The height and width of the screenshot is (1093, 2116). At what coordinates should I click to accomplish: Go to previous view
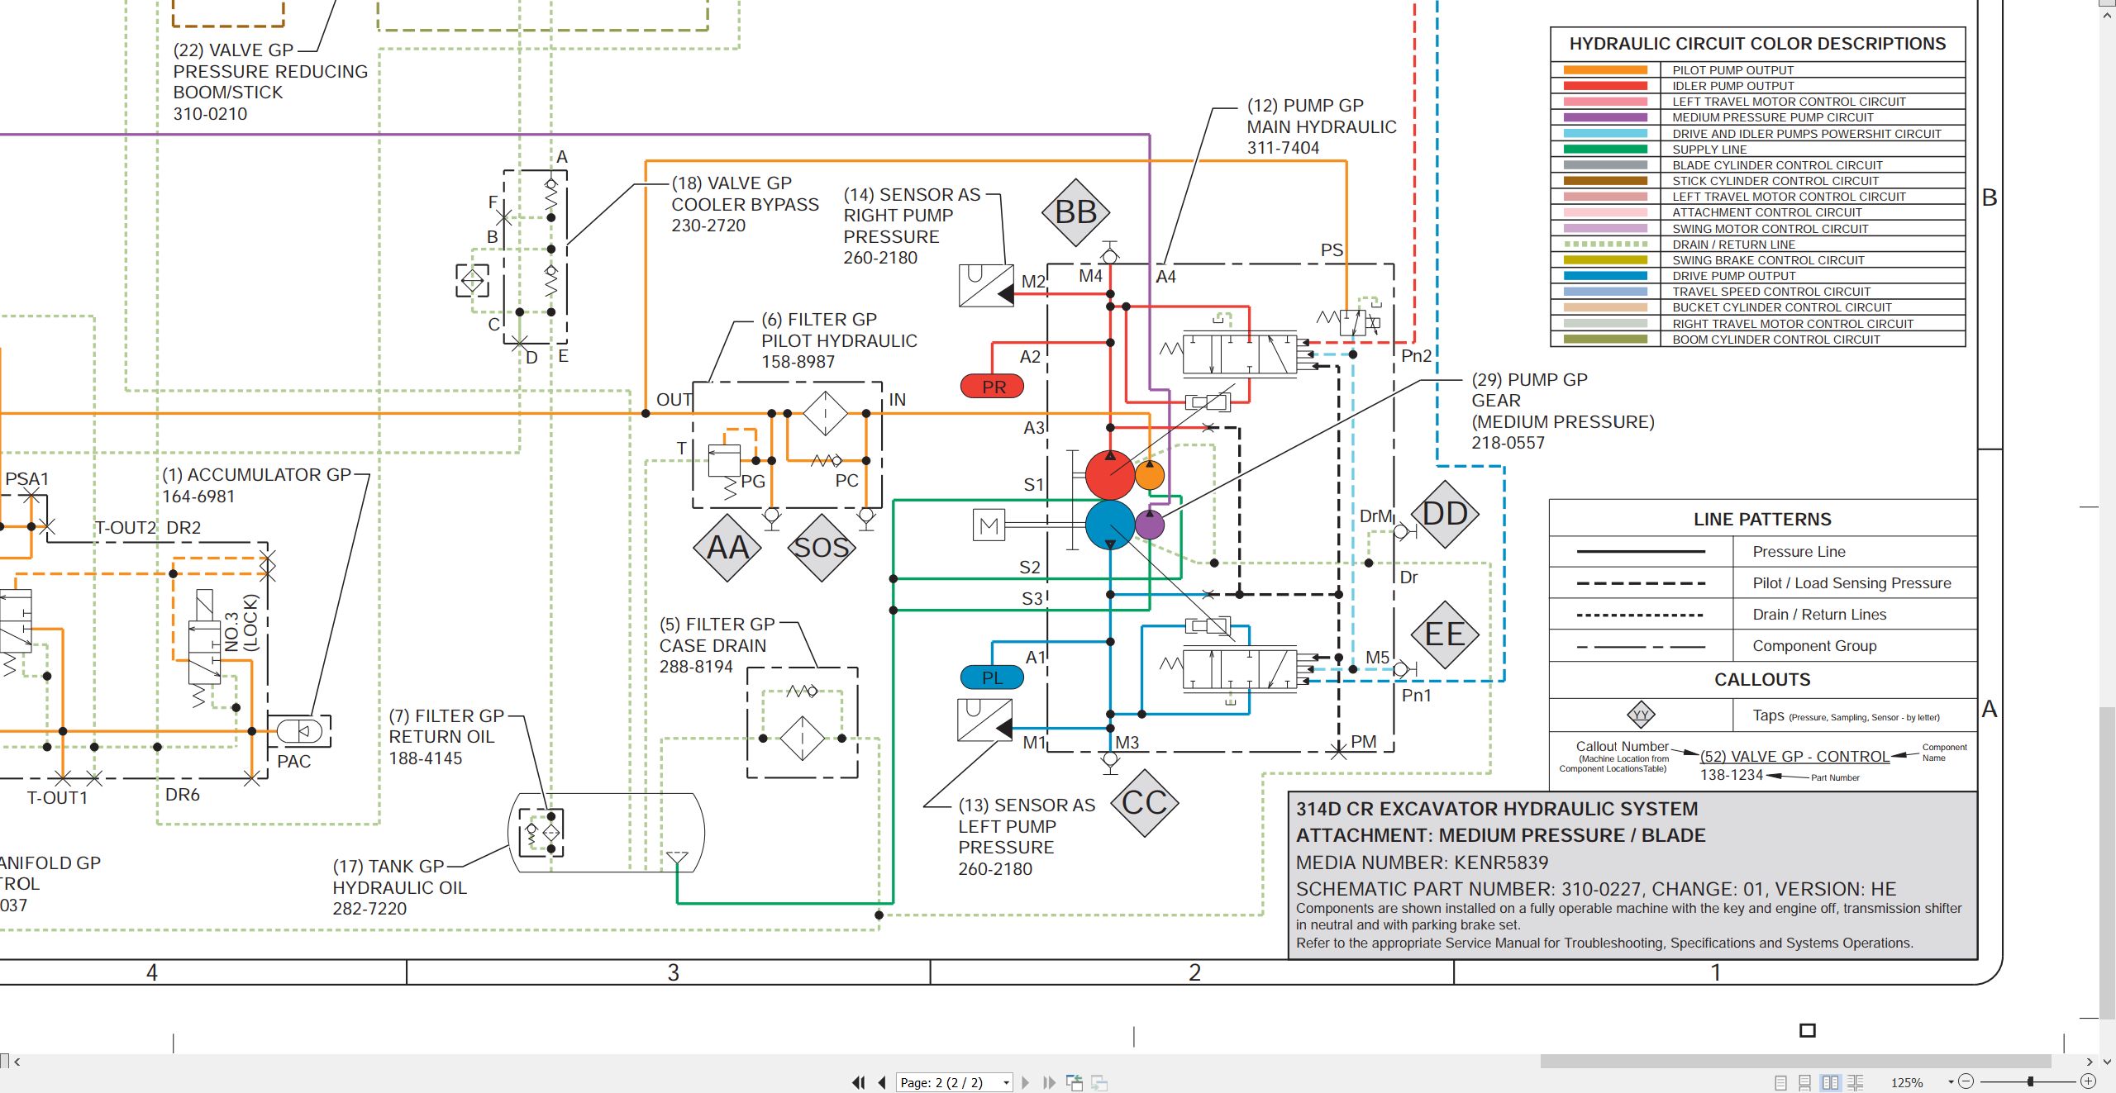[1075, 1082]
